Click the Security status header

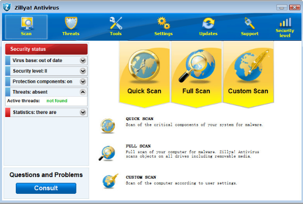tap(46, 49)
